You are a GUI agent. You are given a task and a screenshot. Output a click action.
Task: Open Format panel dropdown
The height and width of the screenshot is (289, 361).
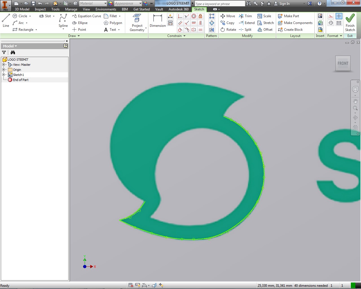click(334, 36)
